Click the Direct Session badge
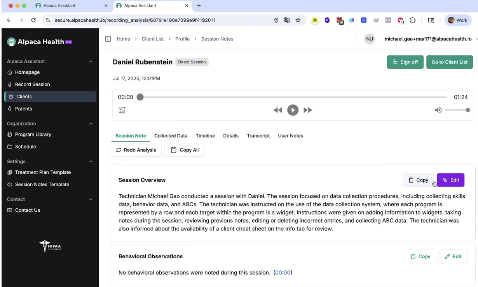The height and width of the screenshot is (287, 478). [192, 62]
